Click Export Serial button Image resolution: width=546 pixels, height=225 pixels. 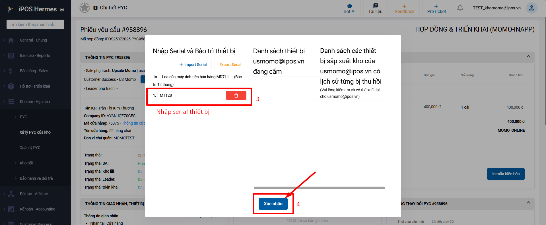coord(230,65)
